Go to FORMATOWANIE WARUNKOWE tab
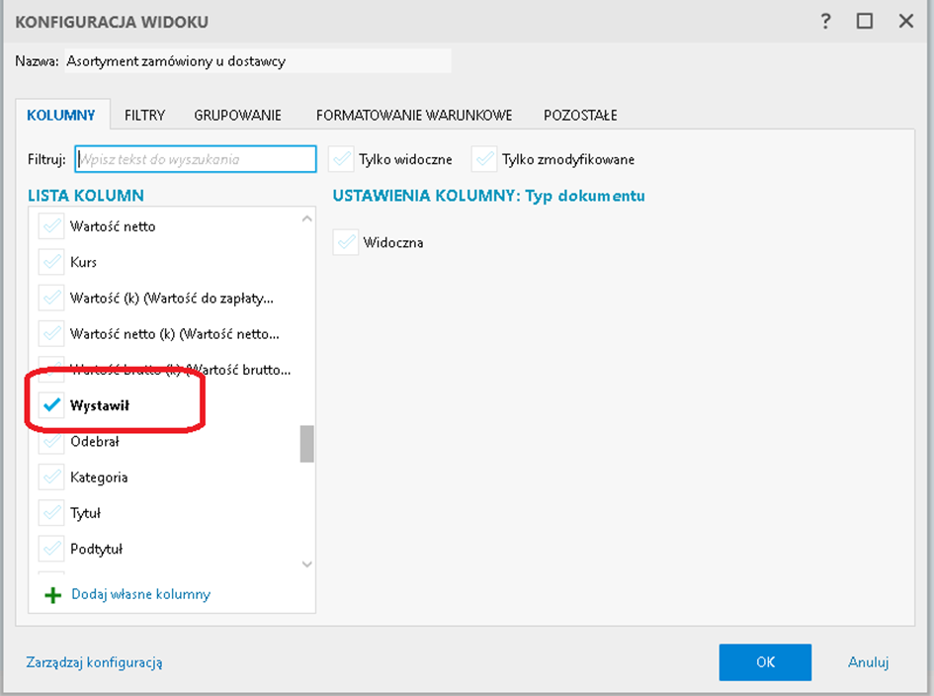 pyautogui.click(x=414, y=116)
